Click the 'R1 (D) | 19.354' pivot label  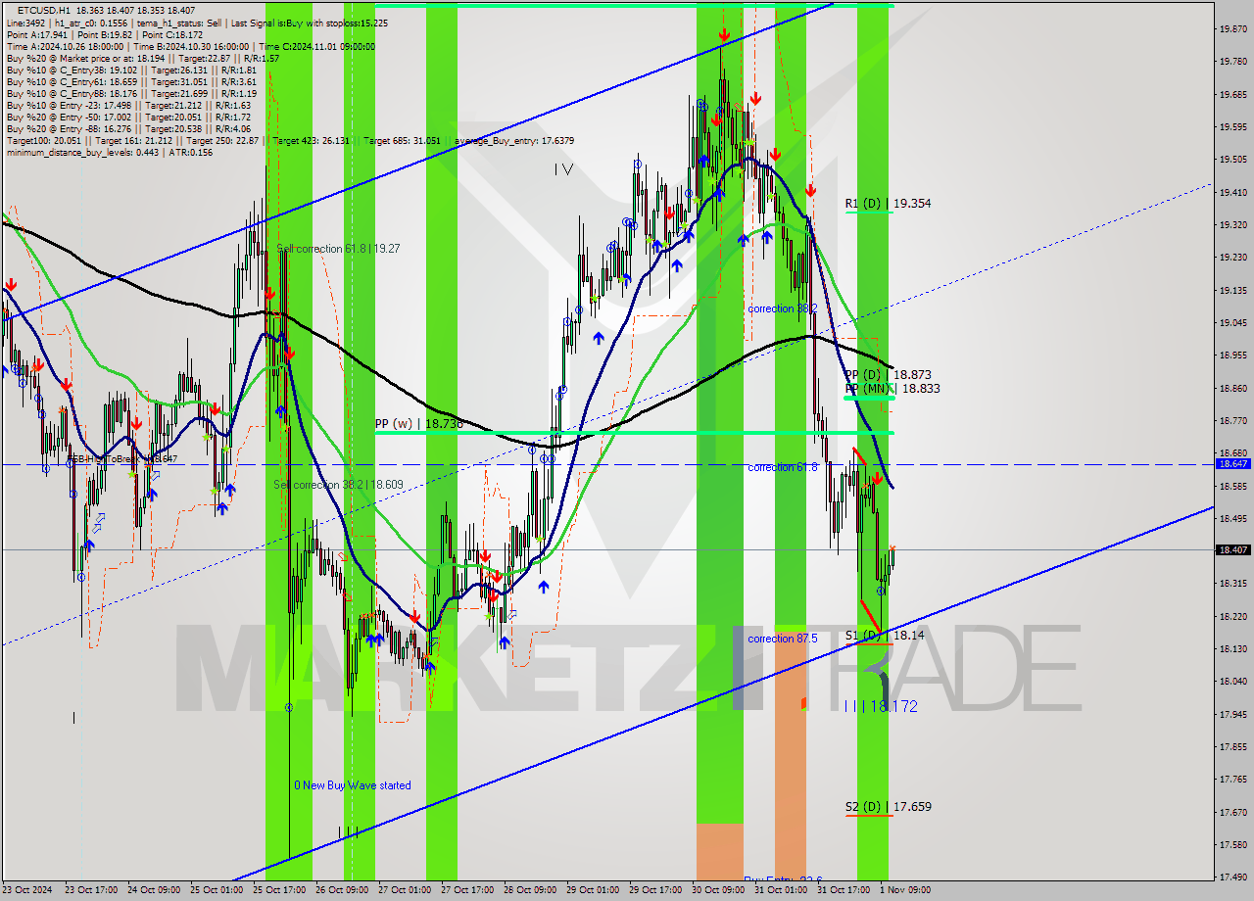click(888, 204)
